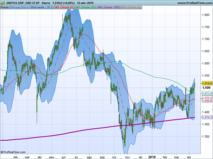The height and width of the screenshot is (159, 213).
Task: Click the jul month label on time axis
Action: point(76,157)
